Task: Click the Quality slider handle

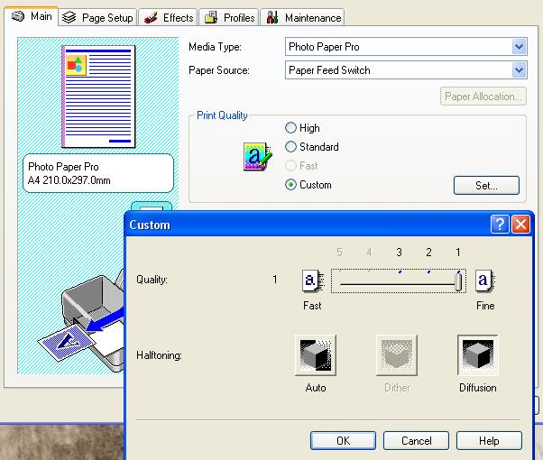Action: [x=459, y=281]
